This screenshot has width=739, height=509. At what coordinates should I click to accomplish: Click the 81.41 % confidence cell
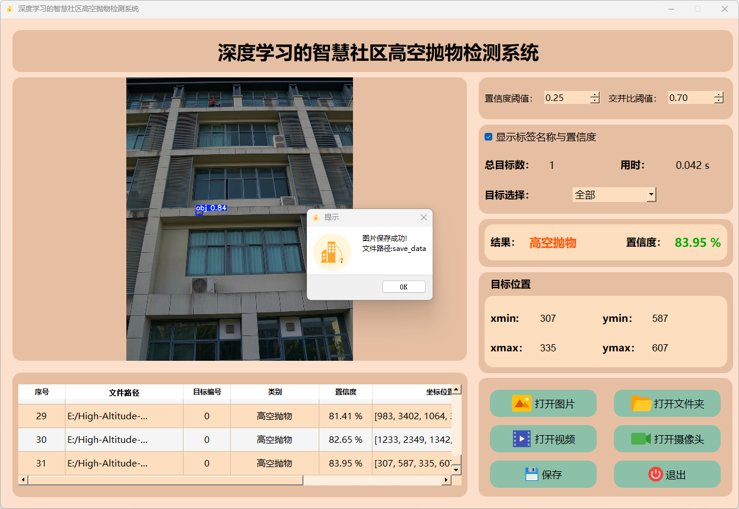(345, 416)
